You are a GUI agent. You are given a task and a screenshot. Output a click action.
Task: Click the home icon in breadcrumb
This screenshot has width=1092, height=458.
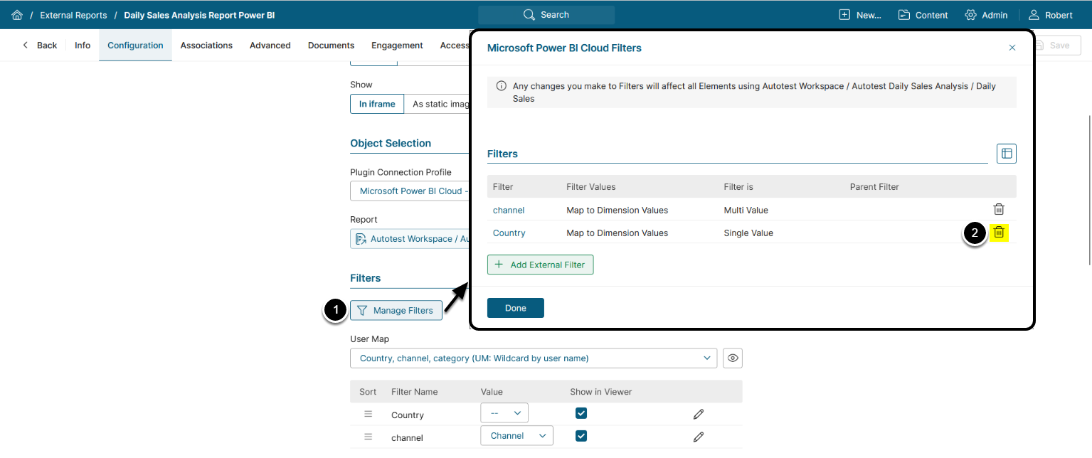tap(17, 15)
